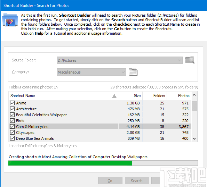Sort by the Folders column header
Viewport: 207px width, 187px height.
[155, 96]
